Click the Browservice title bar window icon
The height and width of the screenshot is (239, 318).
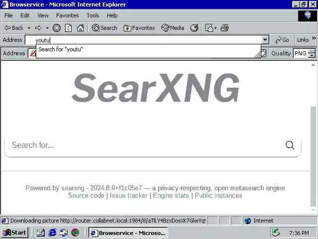tap(4, 4)
